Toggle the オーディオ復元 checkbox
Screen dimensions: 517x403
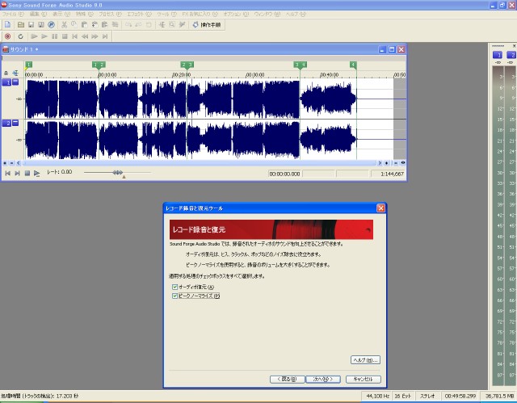175,287
